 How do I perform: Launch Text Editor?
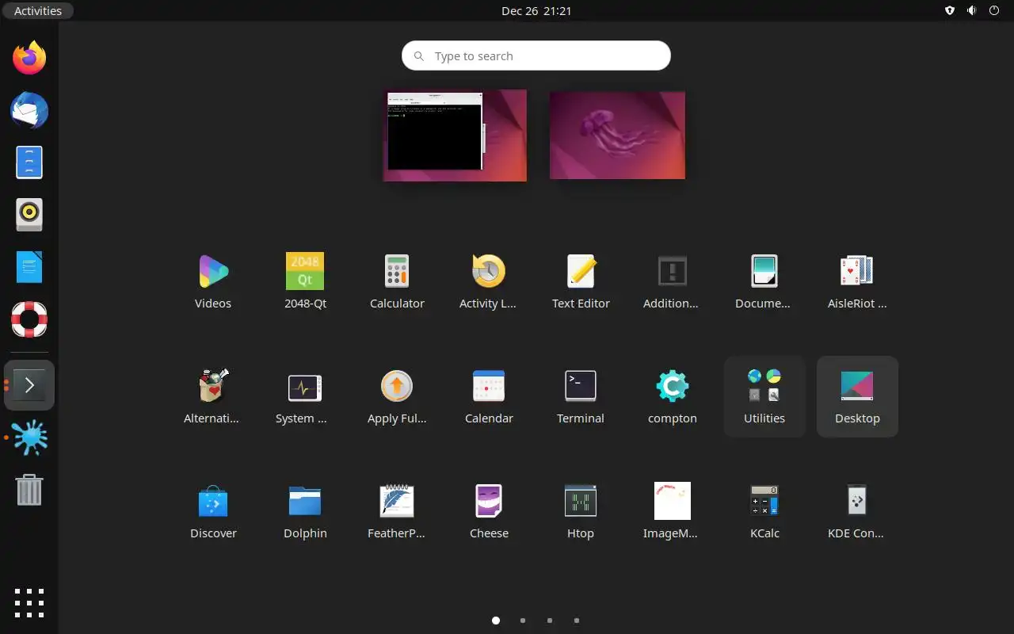click(x=581, y=281)
